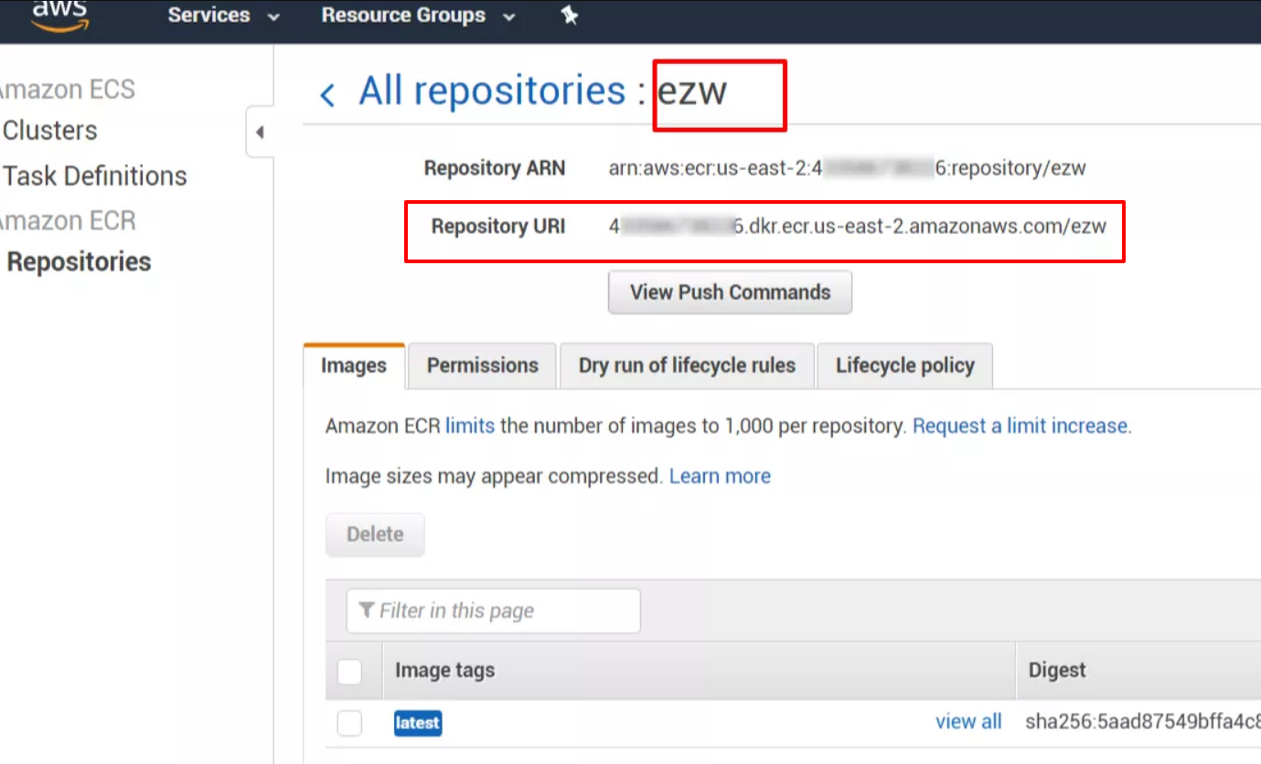Open the Dry run of lifecycle rules tab

pyautogui.click(x=687, y=366)
